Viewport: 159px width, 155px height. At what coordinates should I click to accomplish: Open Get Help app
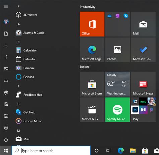(25, 112)
